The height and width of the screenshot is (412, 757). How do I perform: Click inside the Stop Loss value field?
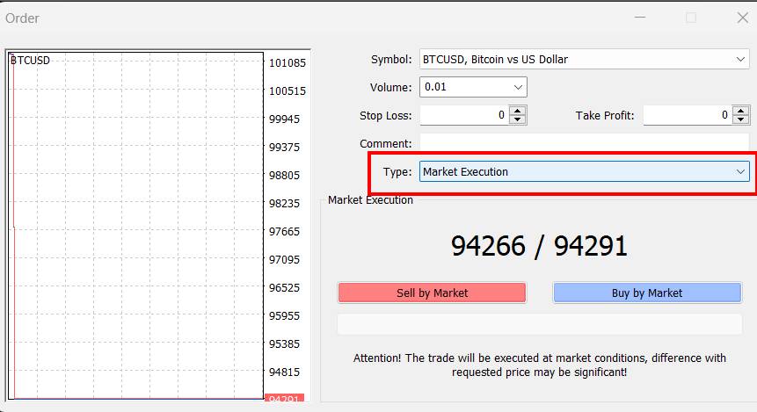click(x=463, y=115)
